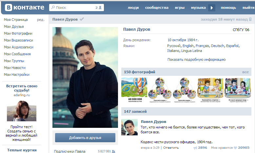The width and height of the screenshot is (255, 153).
Task: Open the помощь menu item
Action: coord(228,8)
